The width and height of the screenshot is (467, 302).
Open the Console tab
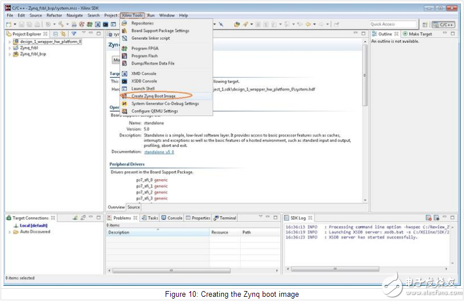point(172,218)
